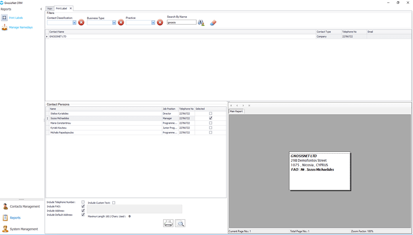Clear the Business Type filter
Viewport: 413px width, 235px height.
[x=121, y=22]
